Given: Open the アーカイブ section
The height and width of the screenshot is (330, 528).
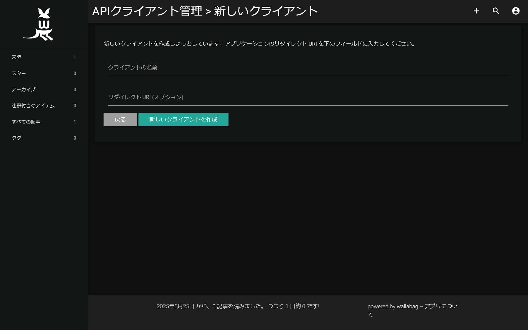Looking at the screenshot, I should coord(23,89).
